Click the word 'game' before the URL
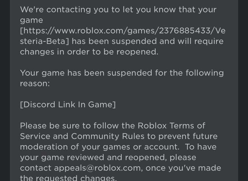248x181 pixels. pyautogui.click(x=31, y=20)
